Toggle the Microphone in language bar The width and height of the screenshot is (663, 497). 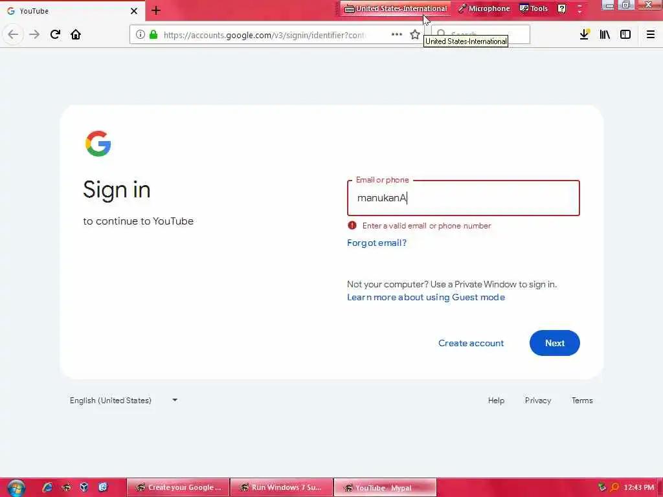coord(484,8)
